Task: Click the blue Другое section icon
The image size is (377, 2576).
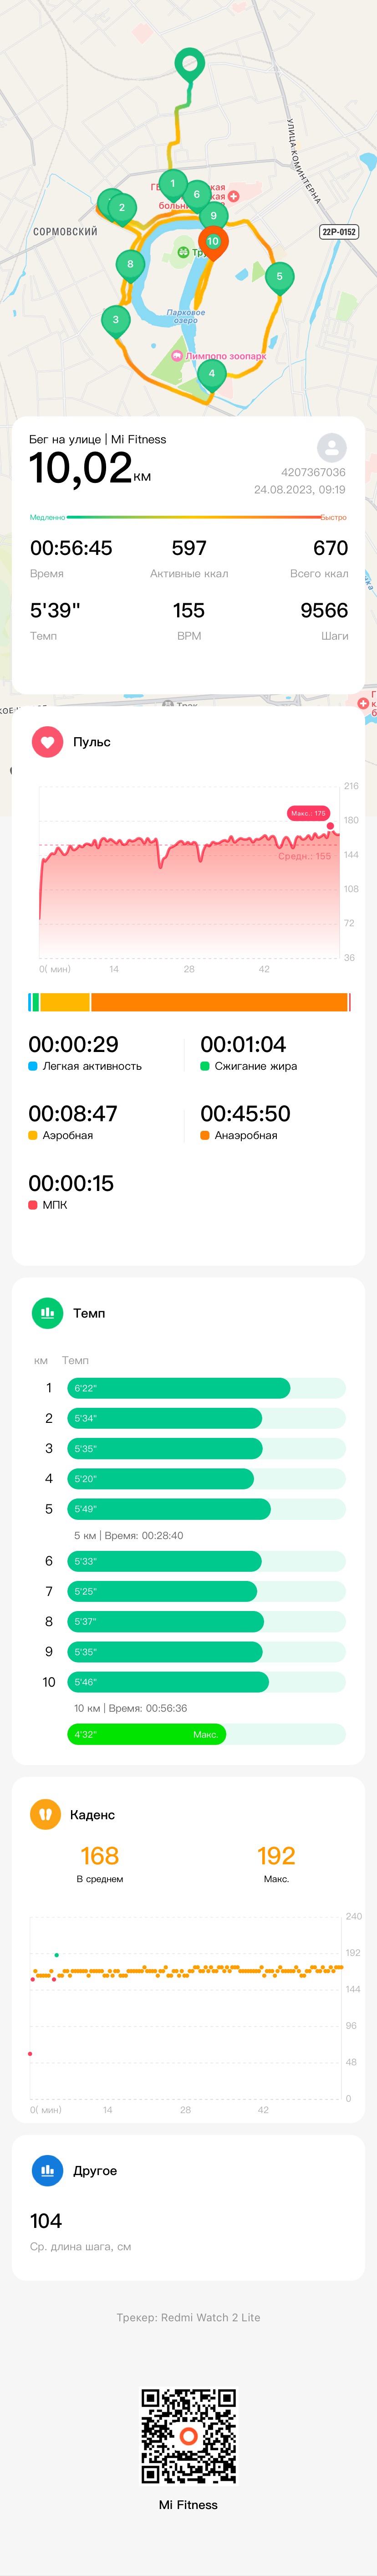Action: (x=47, y=2170)
